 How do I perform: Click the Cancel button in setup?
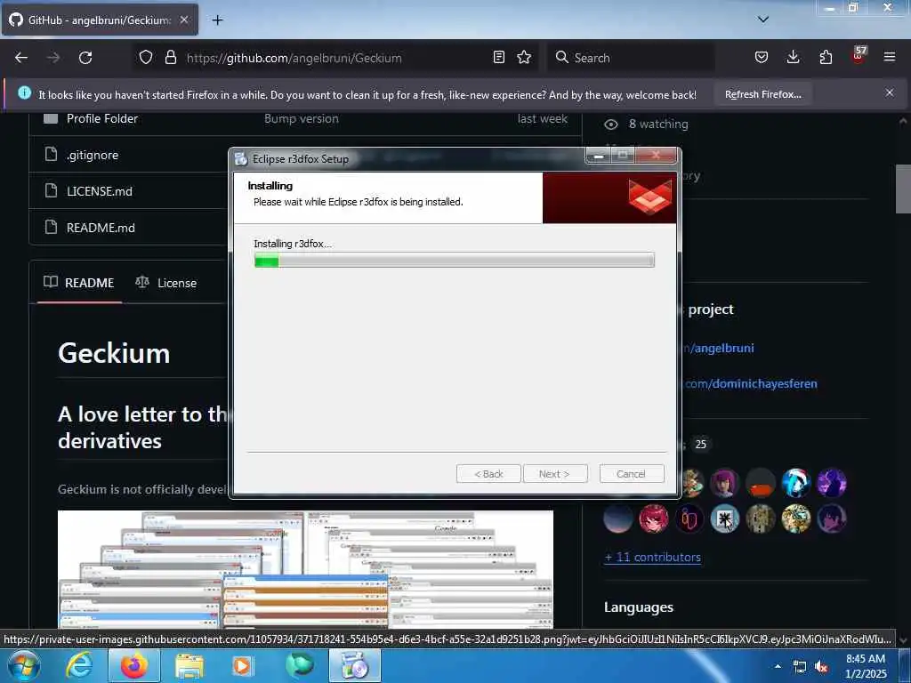[x=631, y=474]
